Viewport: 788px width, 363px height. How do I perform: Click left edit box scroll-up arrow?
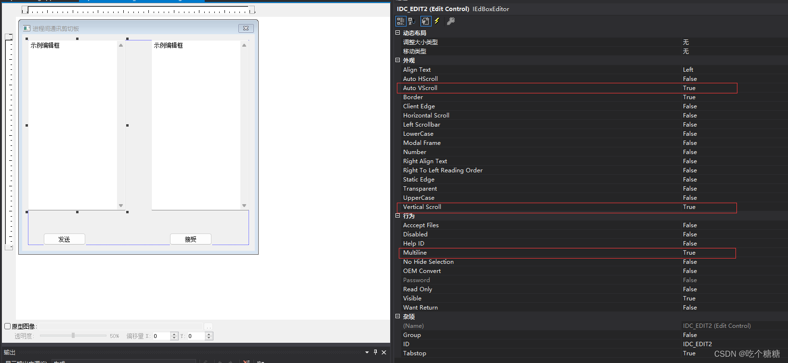point(121,45)
